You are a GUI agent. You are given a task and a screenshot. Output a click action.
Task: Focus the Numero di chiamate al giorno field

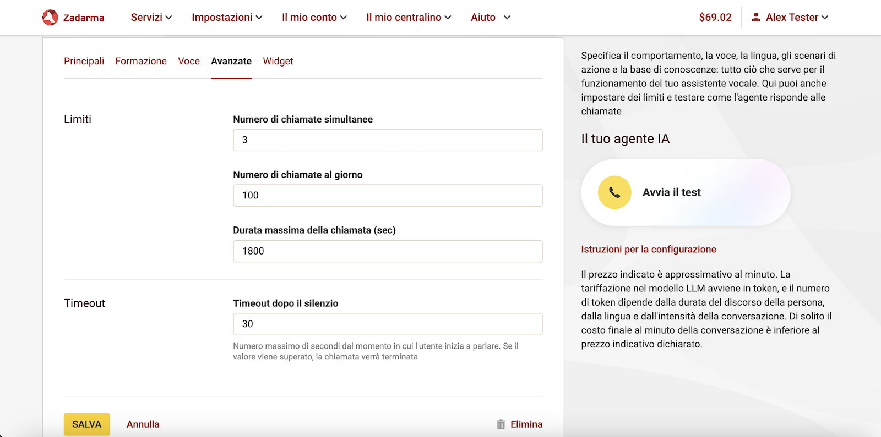[388, 196]
